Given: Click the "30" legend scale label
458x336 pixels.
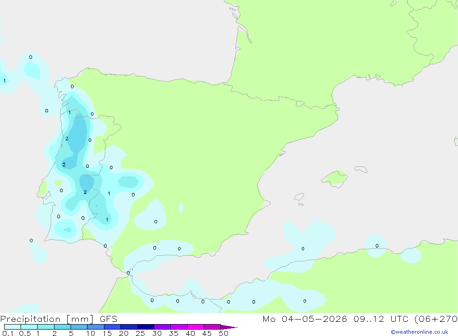Looking at the screenshot, I should point(157,333).
